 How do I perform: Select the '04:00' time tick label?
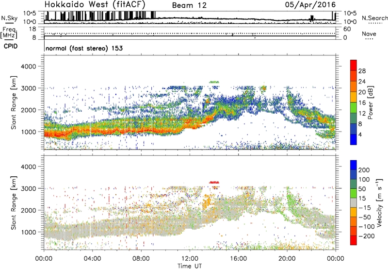93,259
